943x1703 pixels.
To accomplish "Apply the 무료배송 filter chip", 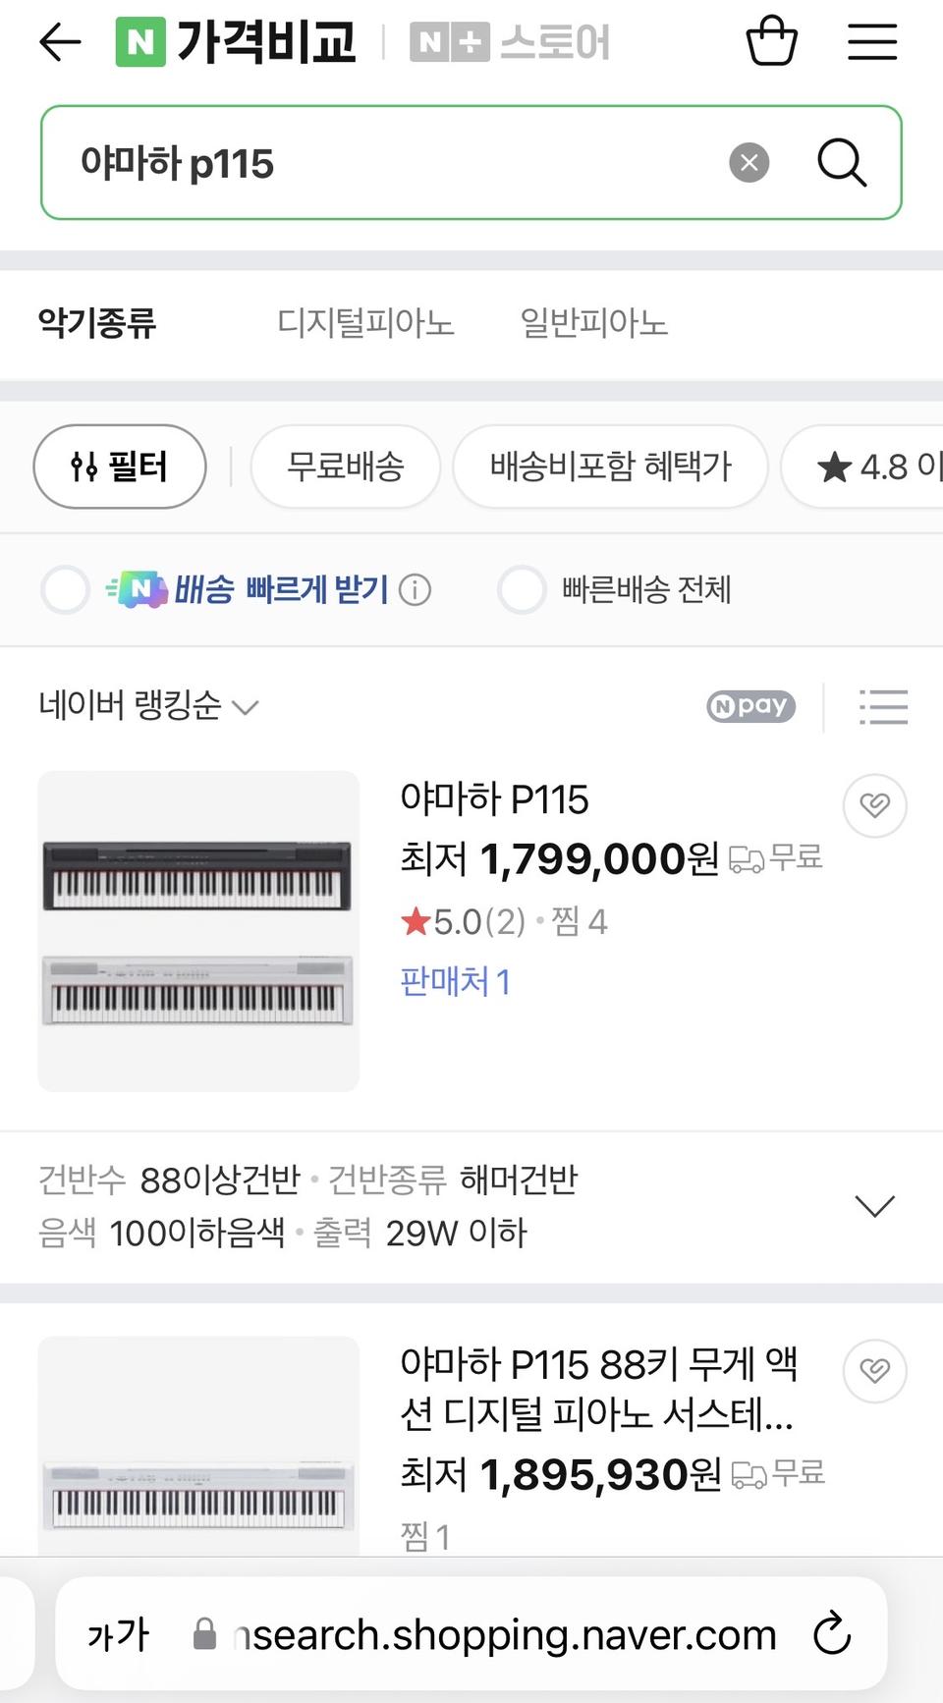I will [x=346, y=467].
